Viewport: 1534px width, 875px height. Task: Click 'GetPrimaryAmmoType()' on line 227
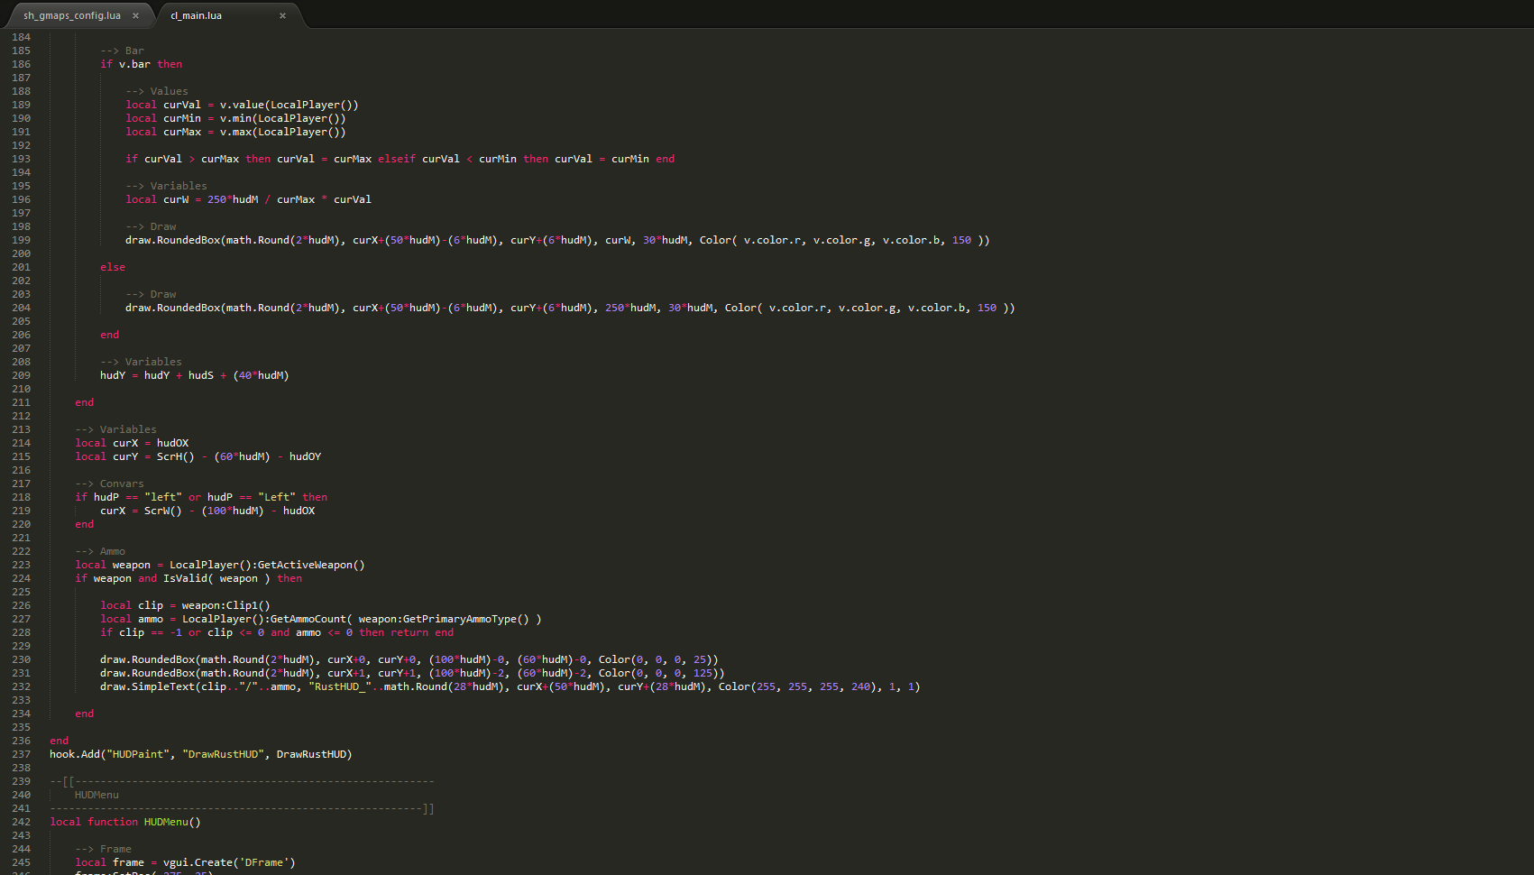pos(466,619)
